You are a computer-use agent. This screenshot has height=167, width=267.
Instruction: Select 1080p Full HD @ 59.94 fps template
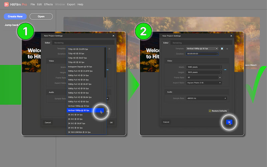click(85, 97)
